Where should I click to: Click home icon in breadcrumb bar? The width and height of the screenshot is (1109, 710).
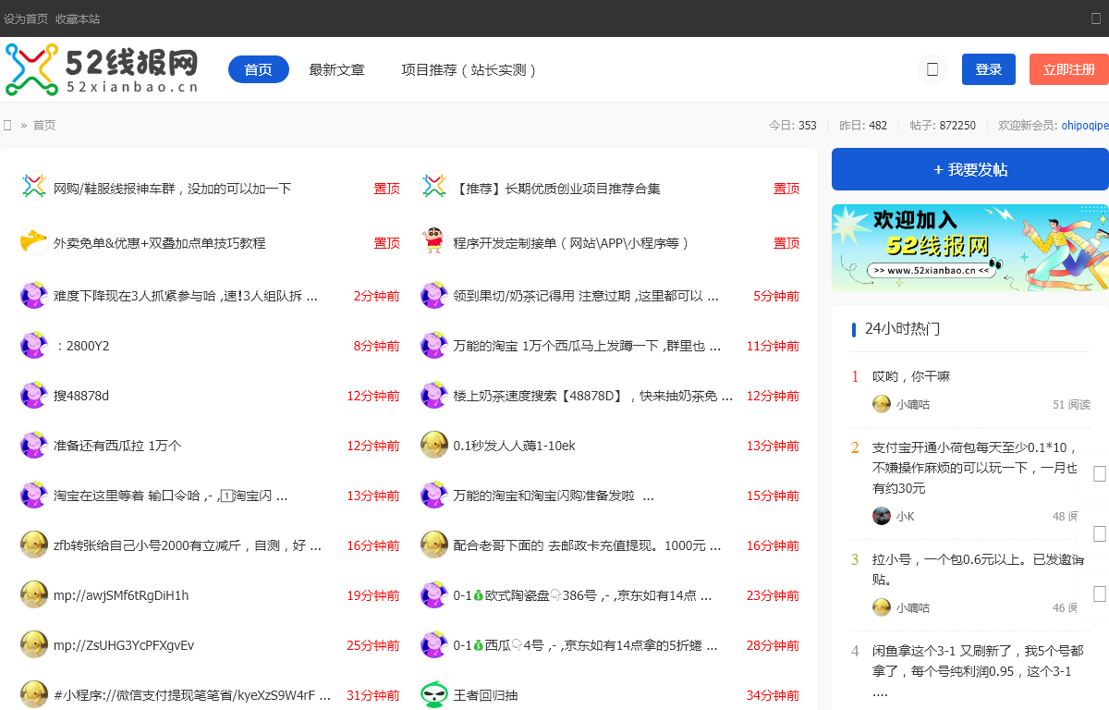[x=7, y=125]
